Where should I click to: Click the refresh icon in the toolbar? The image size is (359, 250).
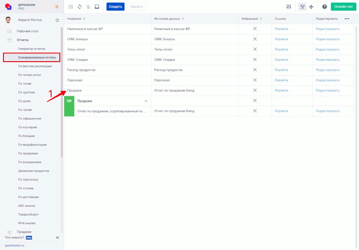(79, 7)
